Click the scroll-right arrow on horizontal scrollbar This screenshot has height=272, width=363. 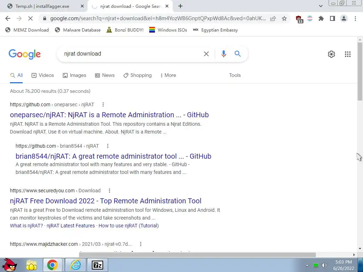pos(354,255)
